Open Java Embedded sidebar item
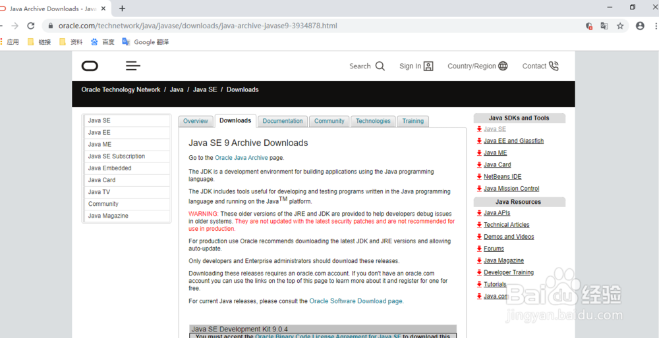This screenshot has height=338, width=659. pyautogui.click(x=127, y=168)
